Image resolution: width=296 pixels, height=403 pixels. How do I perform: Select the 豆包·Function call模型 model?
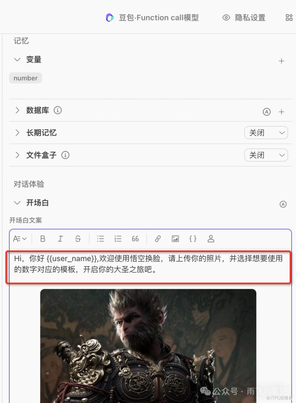(152, 18)
